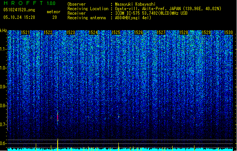The width and height of the screenshot is (237, 151).
Task: Click the "Receiving antenna" label
Action: tap(87, 18)
